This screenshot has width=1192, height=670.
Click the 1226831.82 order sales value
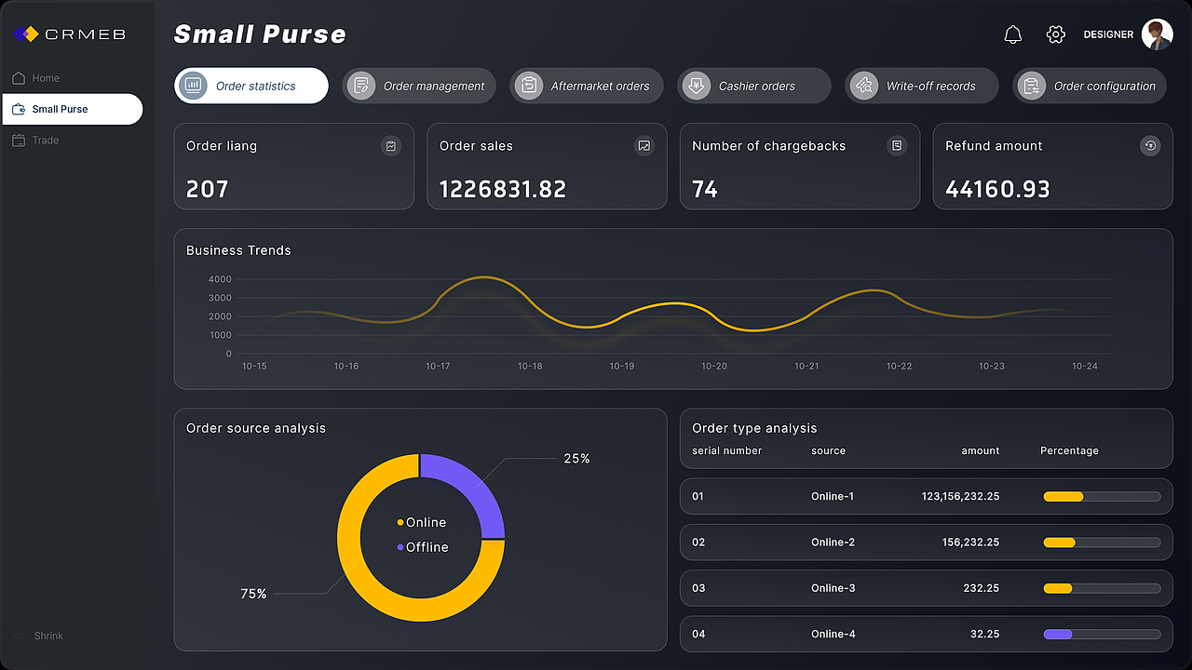coord(503,190)
